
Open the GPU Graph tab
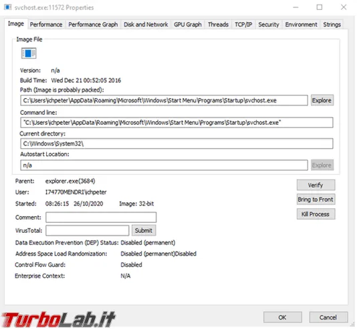[x=188, y=25]
